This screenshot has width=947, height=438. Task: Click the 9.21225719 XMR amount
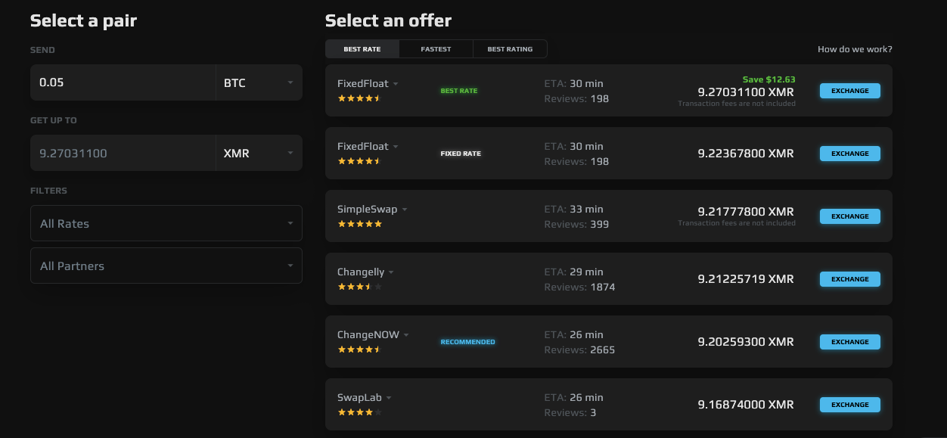(x=746, y=279)
